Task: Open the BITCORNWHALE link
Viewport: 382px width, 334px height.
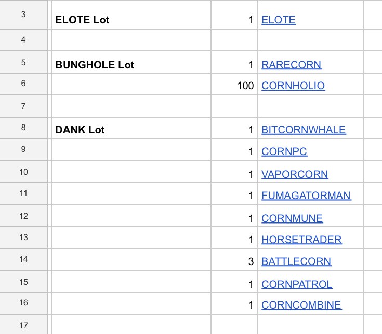Action: click(x=304, y=130)
